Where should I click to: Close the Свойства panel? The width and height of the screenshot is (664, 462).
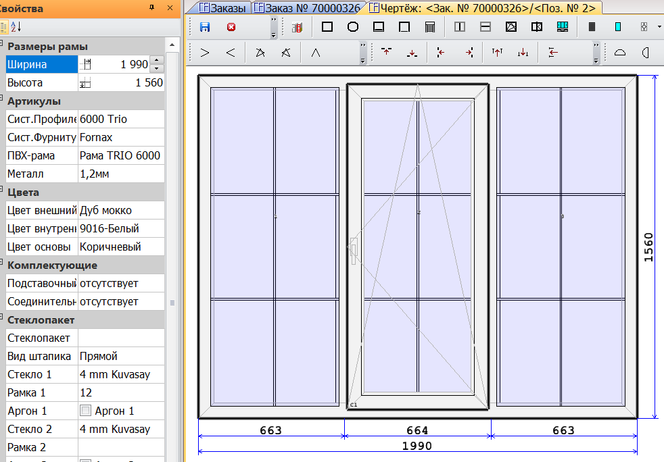pyautogui.click(x=170, y=7)
